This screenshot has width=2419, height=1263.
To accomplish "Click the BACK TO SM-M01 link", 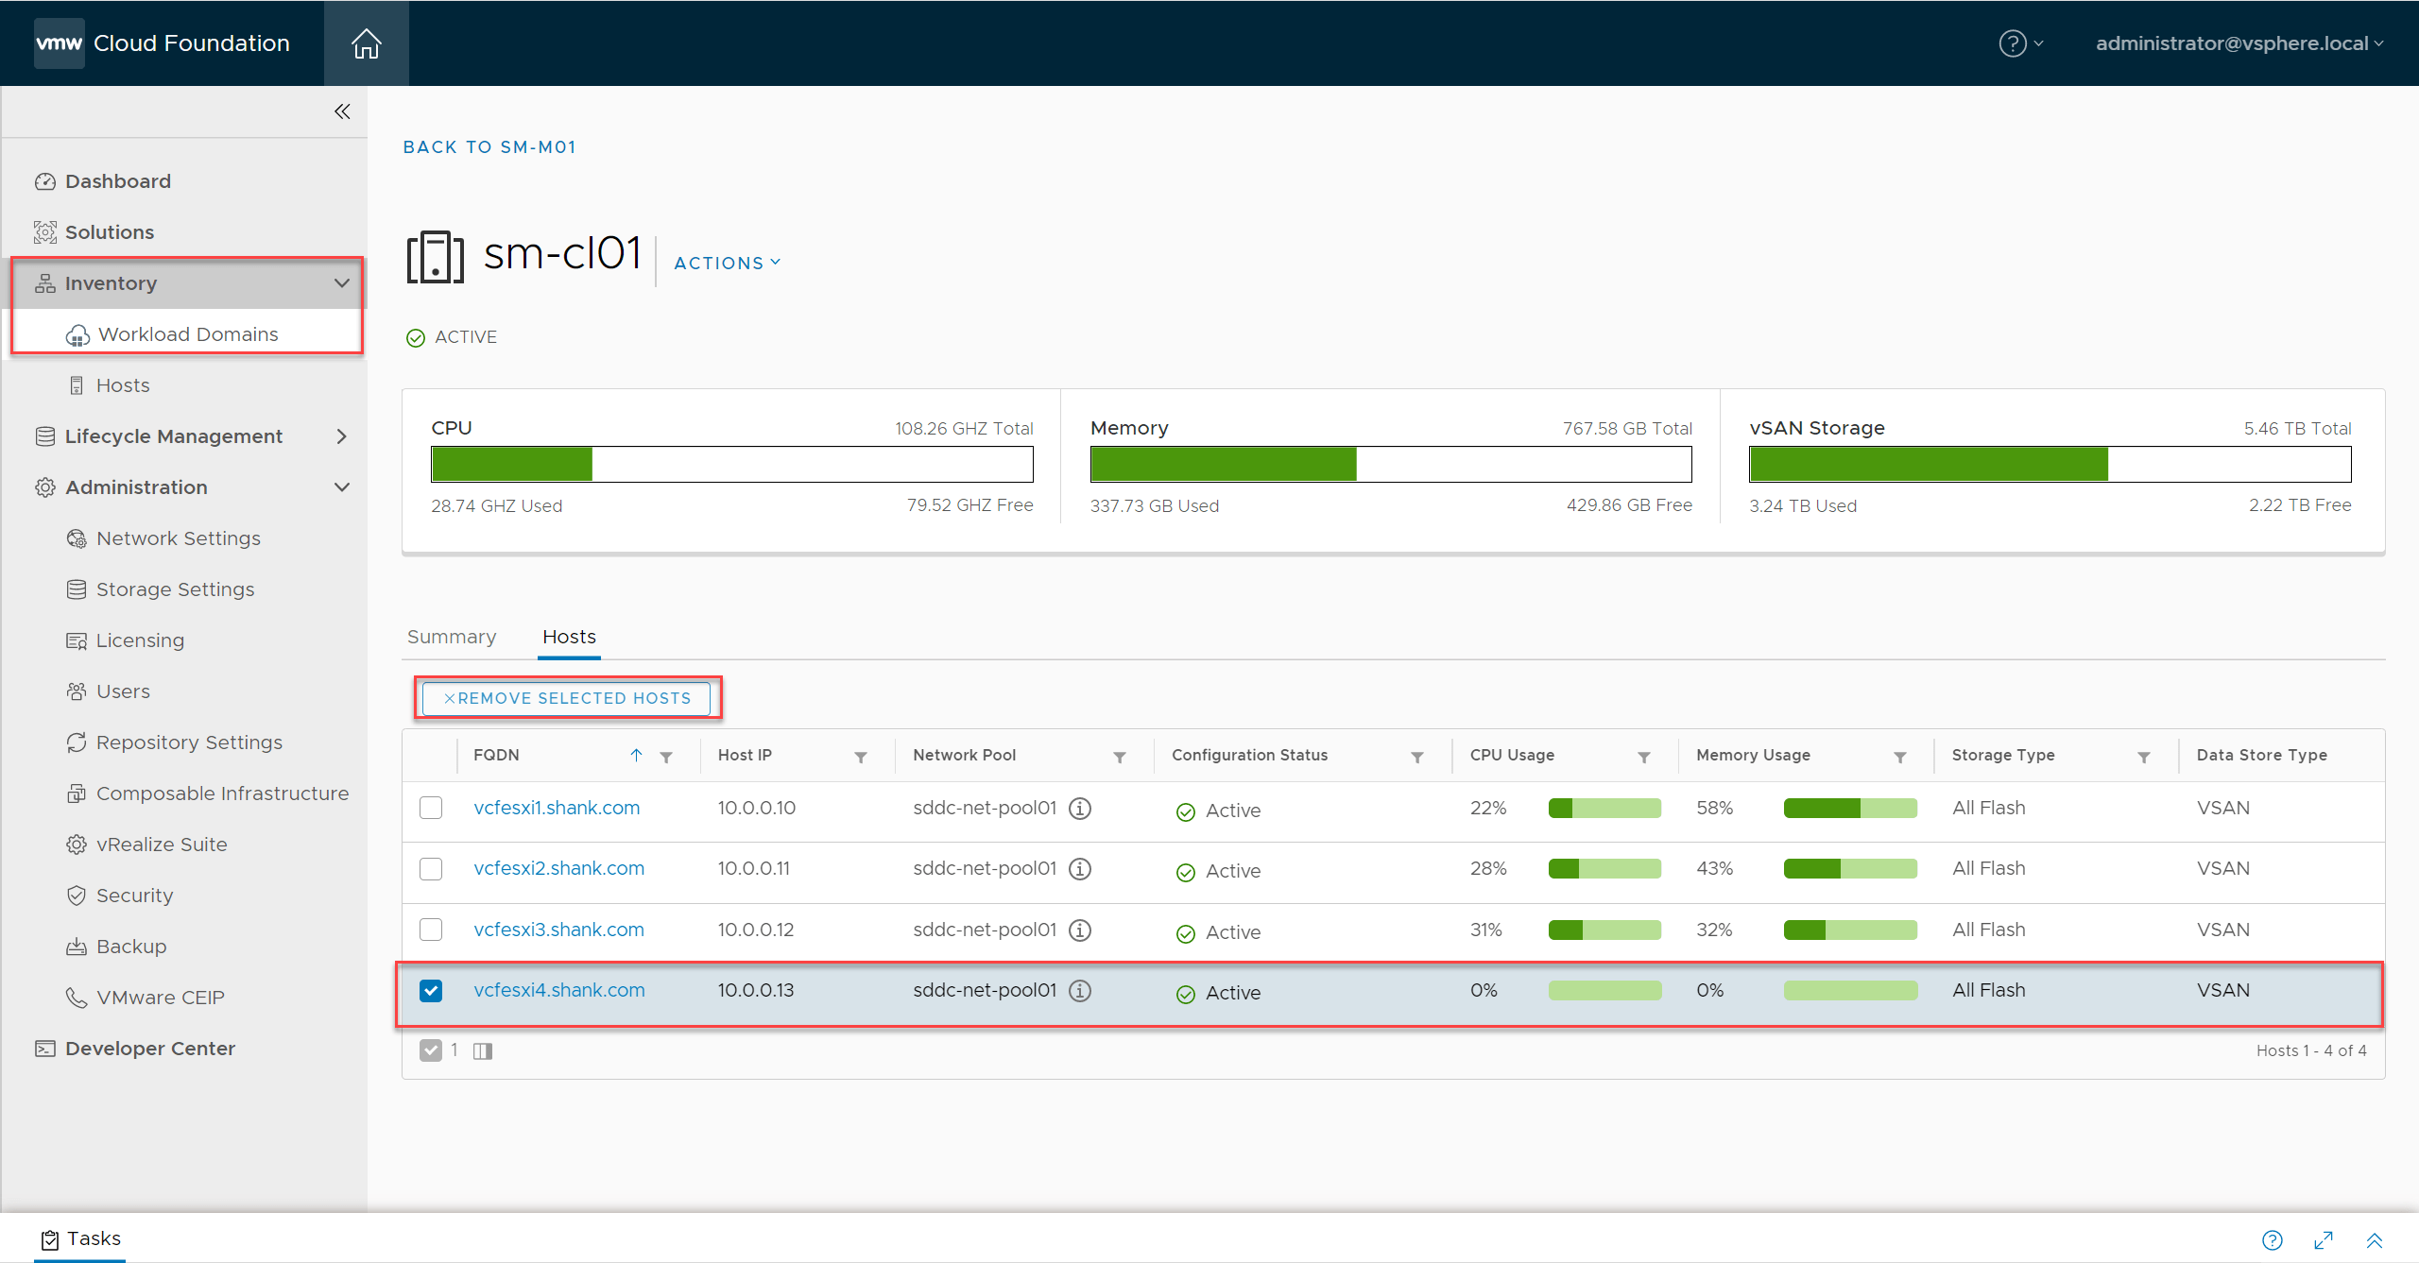I will (x=489, y=147).
